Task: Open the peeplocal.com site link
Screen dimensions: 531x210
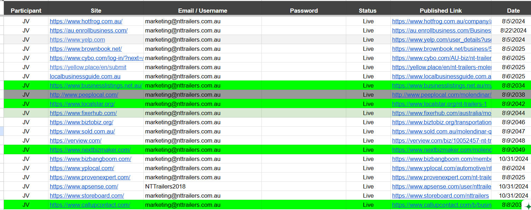Action: coord(84,95)
